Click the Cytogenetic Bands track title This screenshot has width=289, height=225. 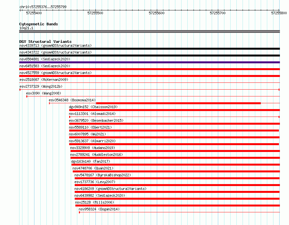(39, 24)
